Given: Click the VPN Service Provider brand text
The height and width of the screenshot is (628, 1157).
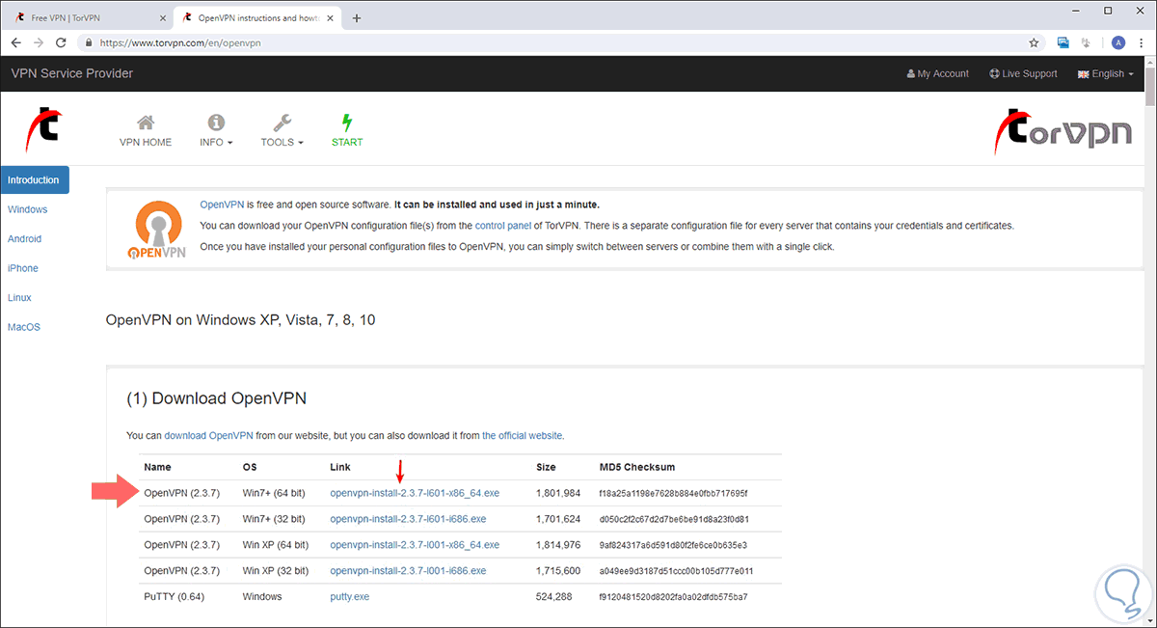Looking at the screenshot, I should tap(72, 73).
